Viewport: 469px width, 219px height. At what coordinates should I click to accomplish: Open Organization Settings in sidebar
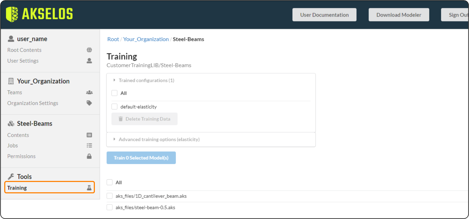tap(33, 103)
